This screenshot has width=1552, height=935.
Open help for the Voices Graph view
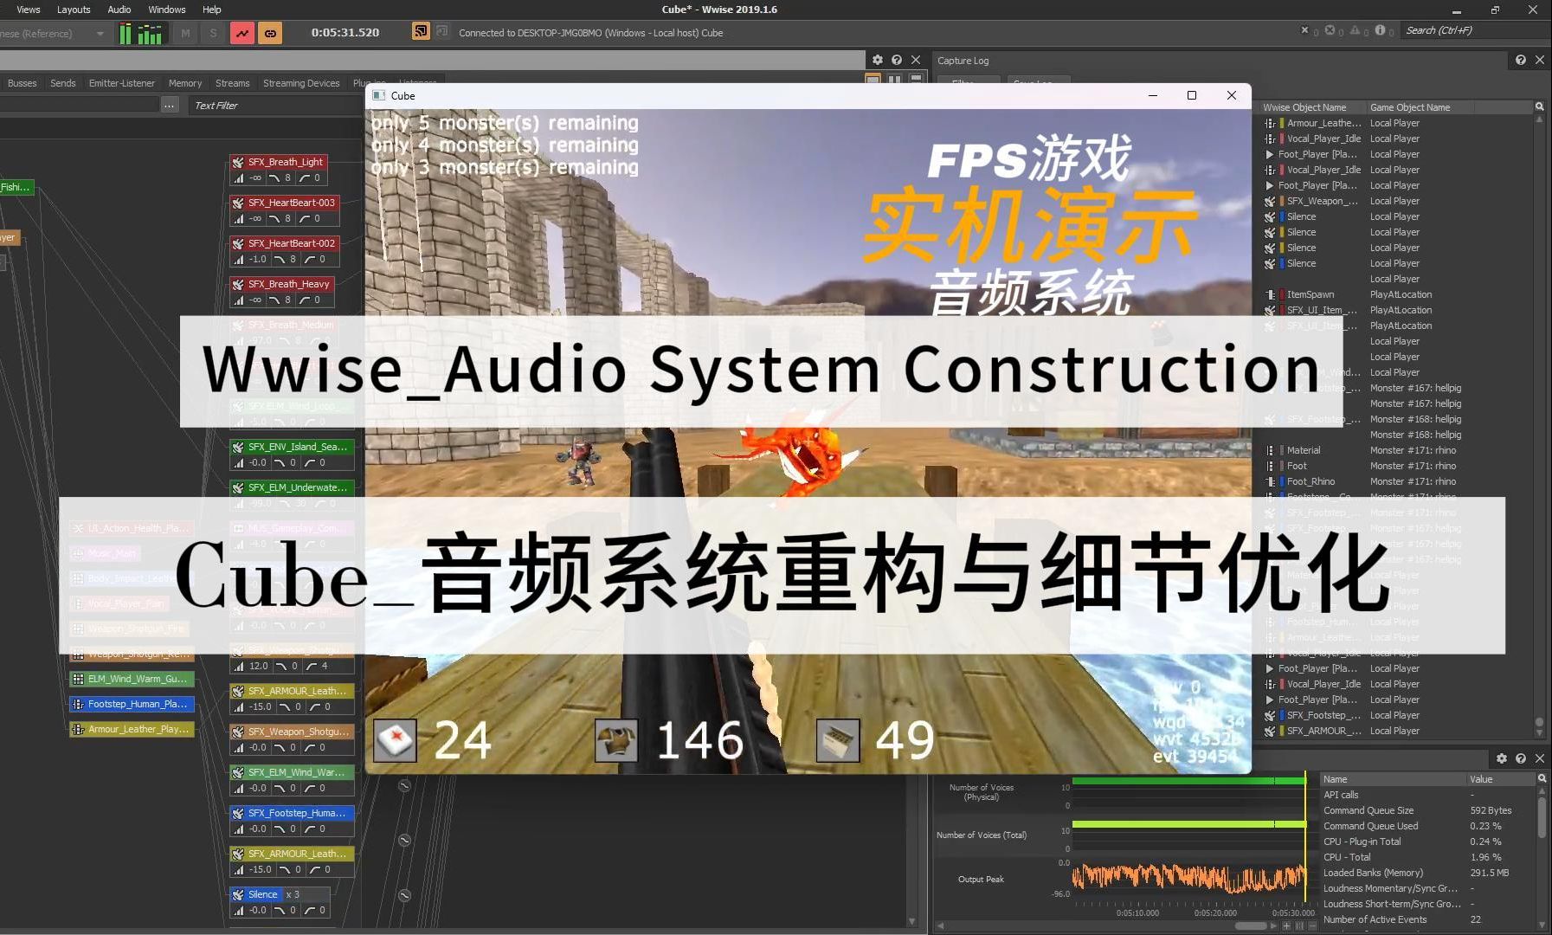[897, 60]
